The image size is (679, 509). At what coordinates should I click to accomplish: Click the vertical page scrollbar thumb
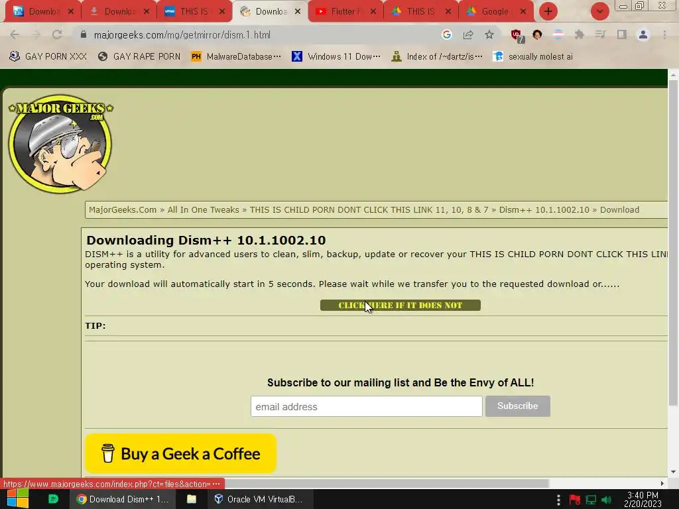coord(672,243)
